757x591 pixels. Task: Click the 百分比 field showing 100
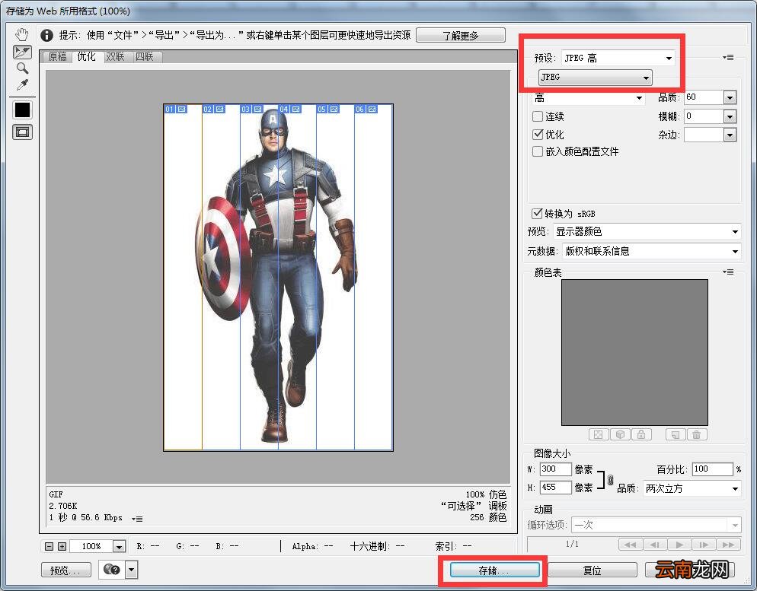(x=712, y=469)
